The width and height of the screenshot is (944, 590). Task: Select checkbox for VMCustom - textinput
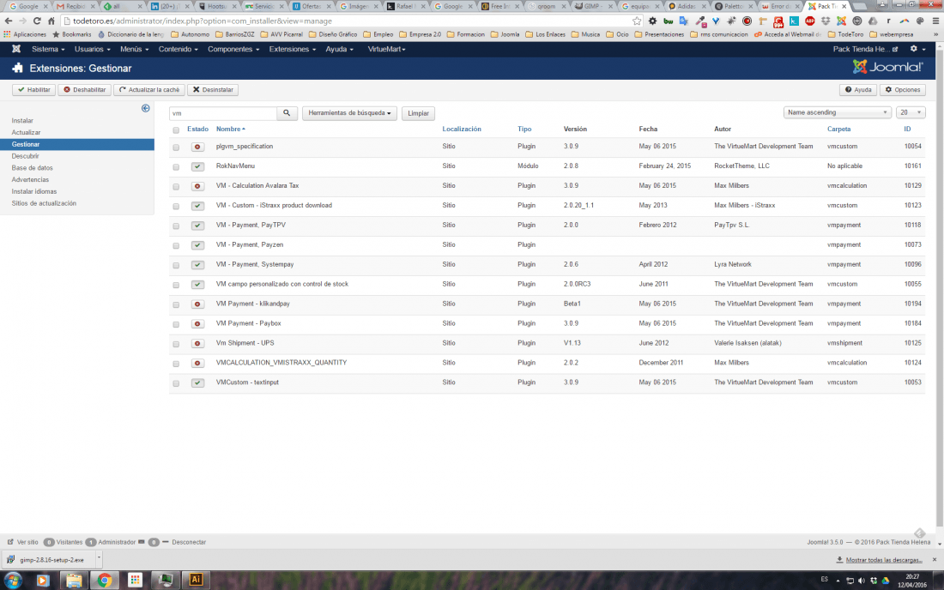point(176,383)
